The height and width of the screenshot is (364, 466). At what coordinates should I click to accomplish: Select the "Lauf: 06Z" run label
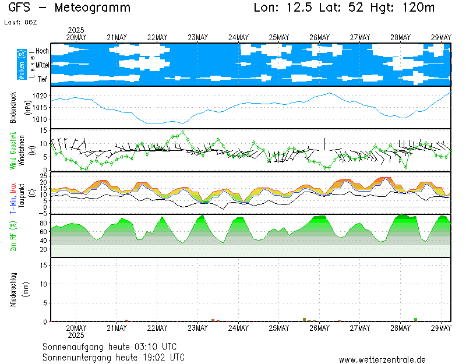click(x=20, y=22)
